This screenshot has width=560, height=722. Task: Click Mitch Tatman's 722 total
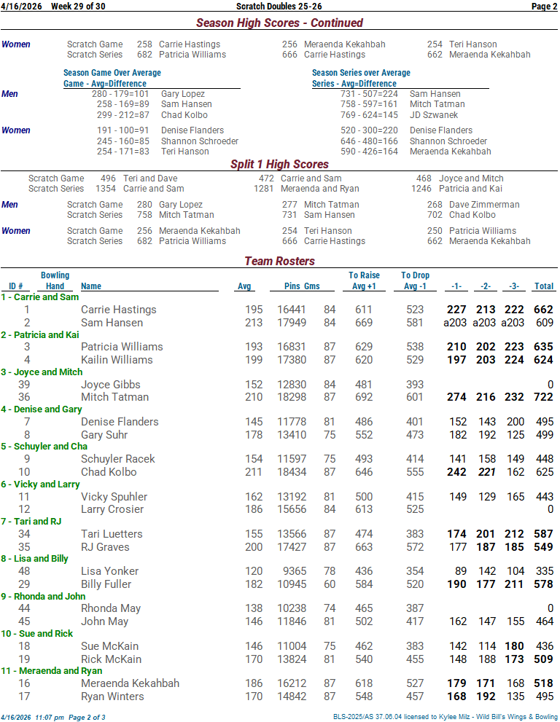coord(543,397)
